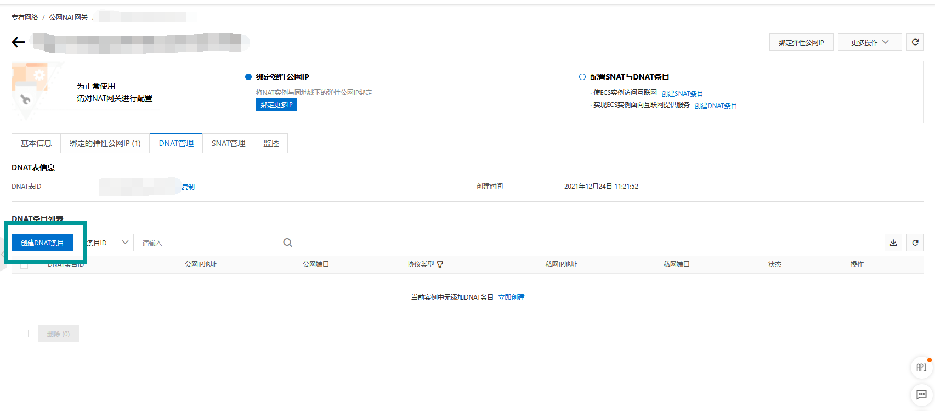Click the 创建SNAT条目 link
Image resolution: width=935 pixels, height=411 pixels.
pyautogui.click(x=682, y=93)
